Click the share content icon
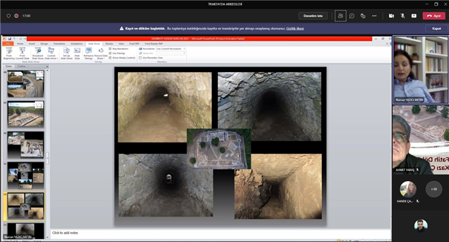This screenshot has width=449, height=242. (414, 16)
